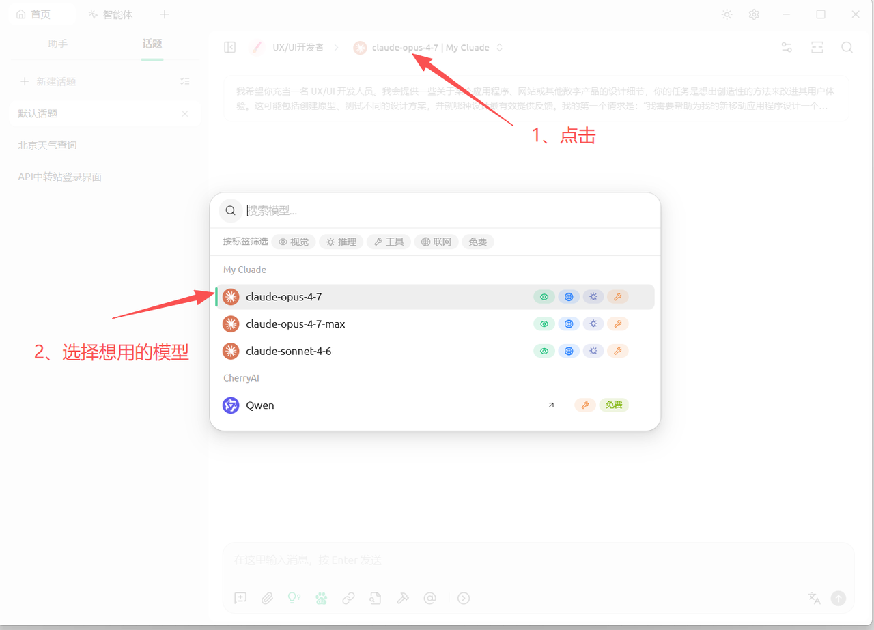The width and height of the screenshot is (874, 630).
Task: Click web globe badge on claude-sonnet-4-6 row
Action: click(x=569, y=351)
